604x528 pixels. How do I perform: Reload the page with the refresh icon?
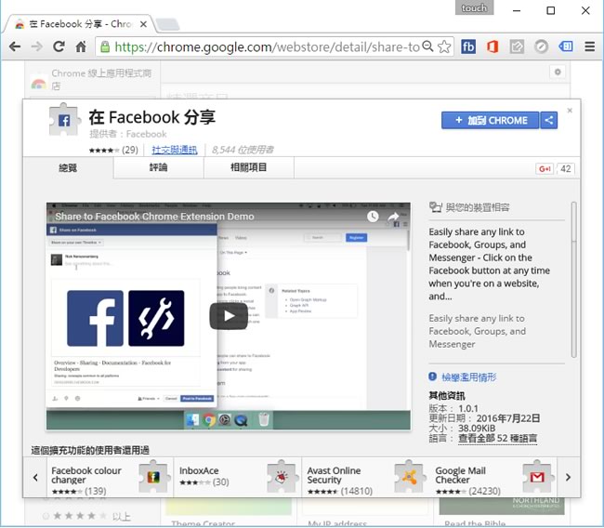59,46
